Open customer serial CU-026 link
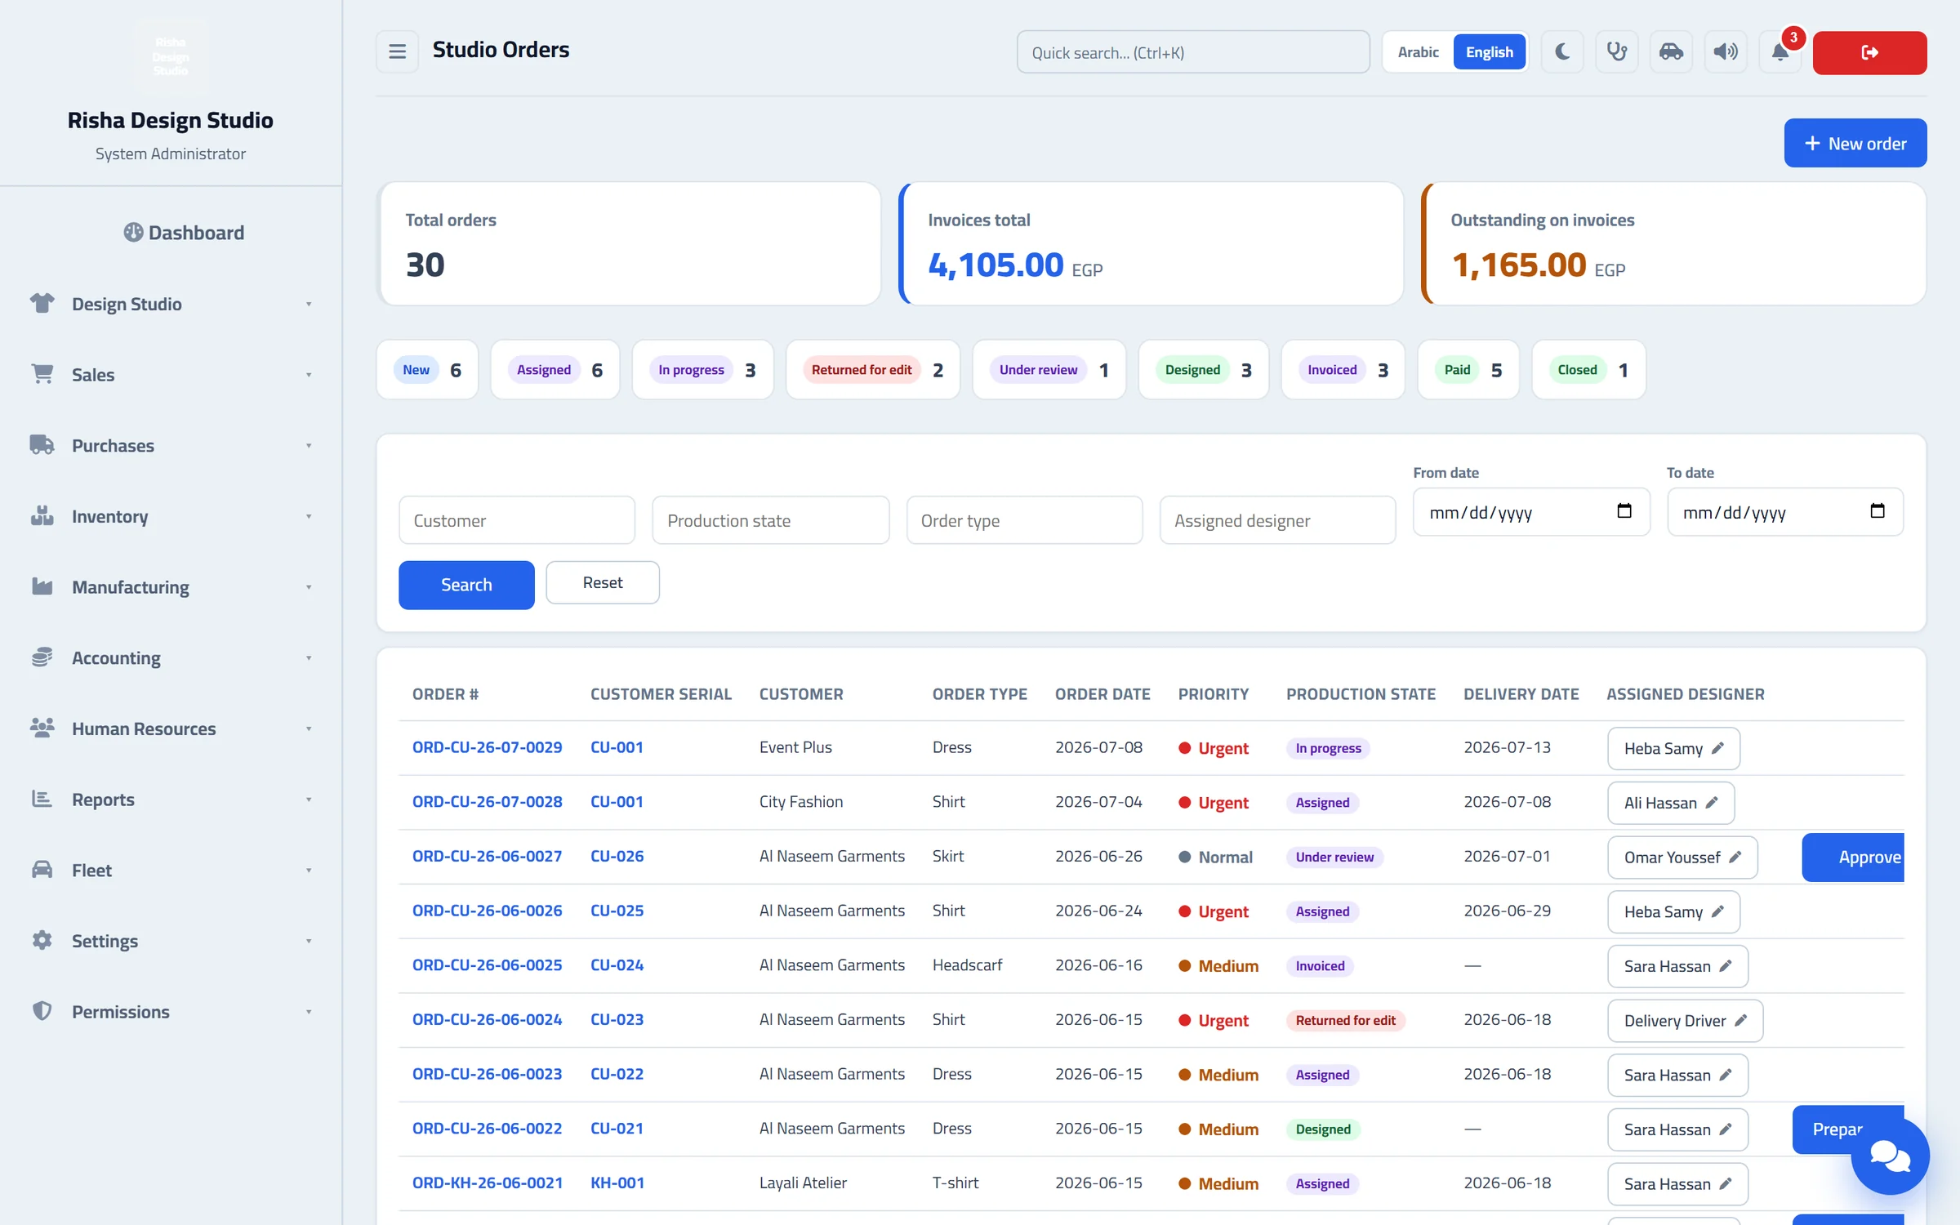 click(x=617, y=857)
